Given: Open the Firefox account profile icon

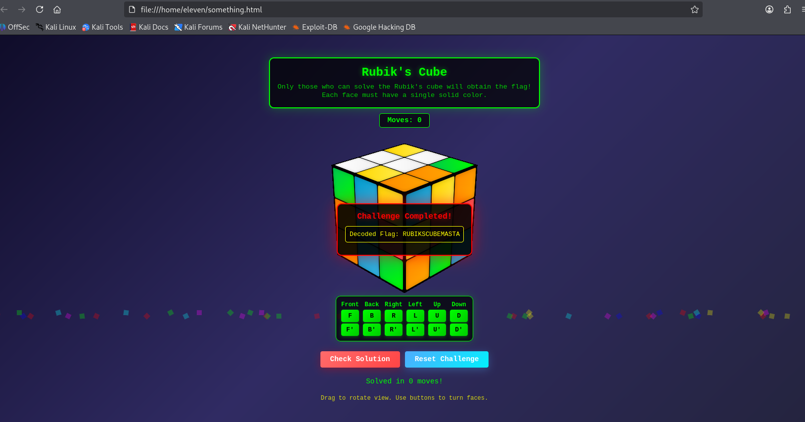Looking at the screenshot, I should 769,9.
